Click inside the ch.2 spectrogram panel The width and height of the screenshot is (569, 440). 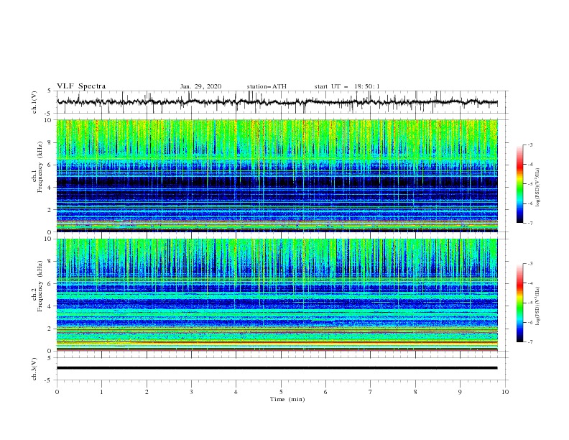(277, 295)
